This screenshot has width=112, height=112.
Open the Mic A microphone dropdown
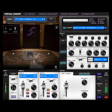coord(28,76)
